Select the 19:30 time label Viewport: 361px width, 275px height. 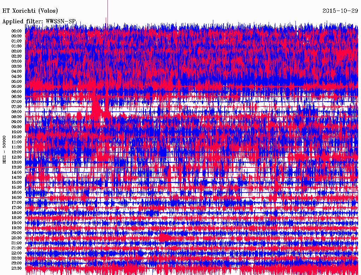17,228
